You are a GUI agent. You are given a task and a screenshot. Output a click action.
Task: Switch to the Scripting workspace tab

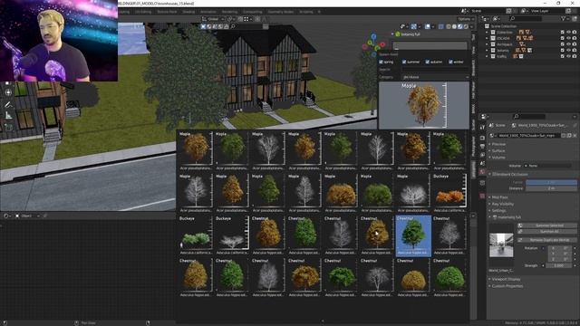[306, 12]
